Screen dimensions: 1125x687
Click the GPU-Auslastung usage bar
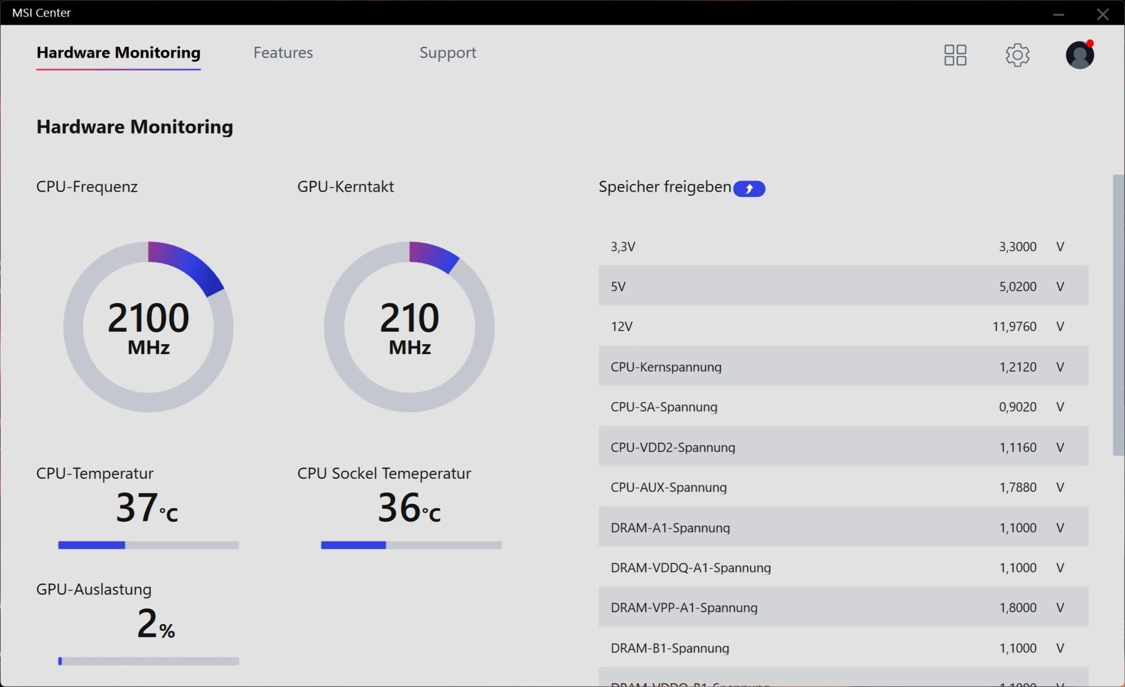click(x=148, y=661)
